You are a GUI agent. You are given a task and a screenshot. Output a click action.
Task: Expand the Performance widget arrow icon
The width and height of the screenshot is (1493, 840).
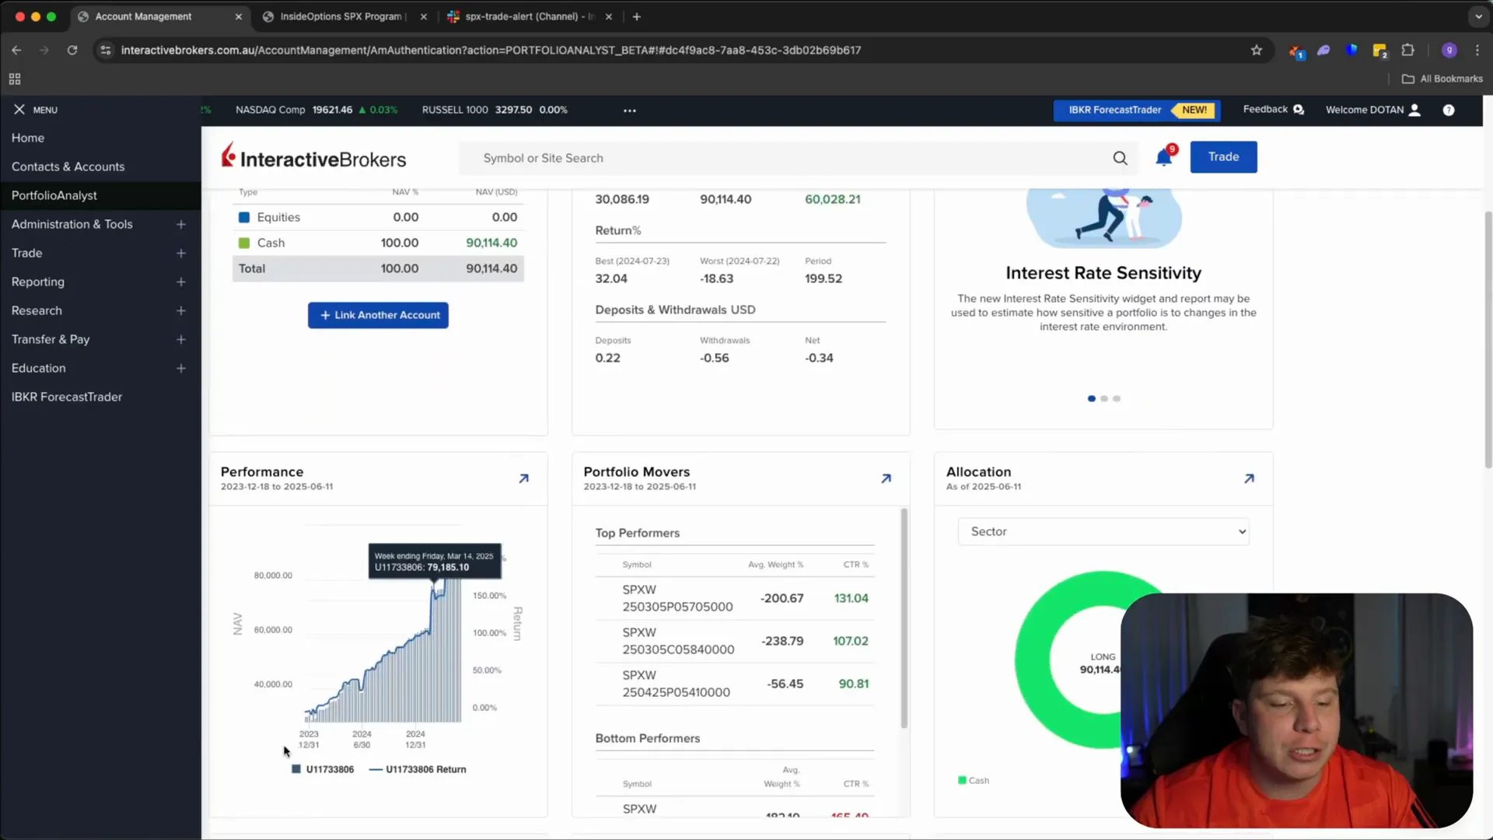pyautogui.click(x=524, y=478)
